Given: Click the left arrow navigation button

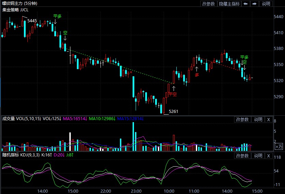Looking at the screenshot, I should pos(245,4).
